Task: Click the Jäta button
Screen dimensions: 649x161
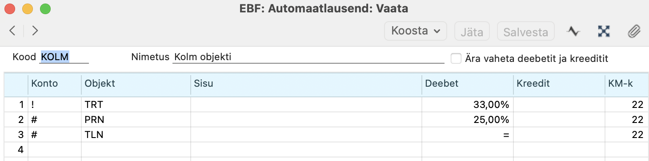Action: coord(472,31)
